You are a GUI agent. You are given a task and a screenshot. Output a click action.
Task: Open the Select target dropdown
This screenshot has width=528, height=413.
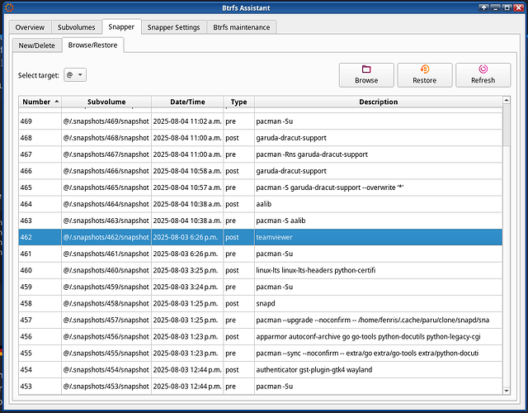coord(75,75)
